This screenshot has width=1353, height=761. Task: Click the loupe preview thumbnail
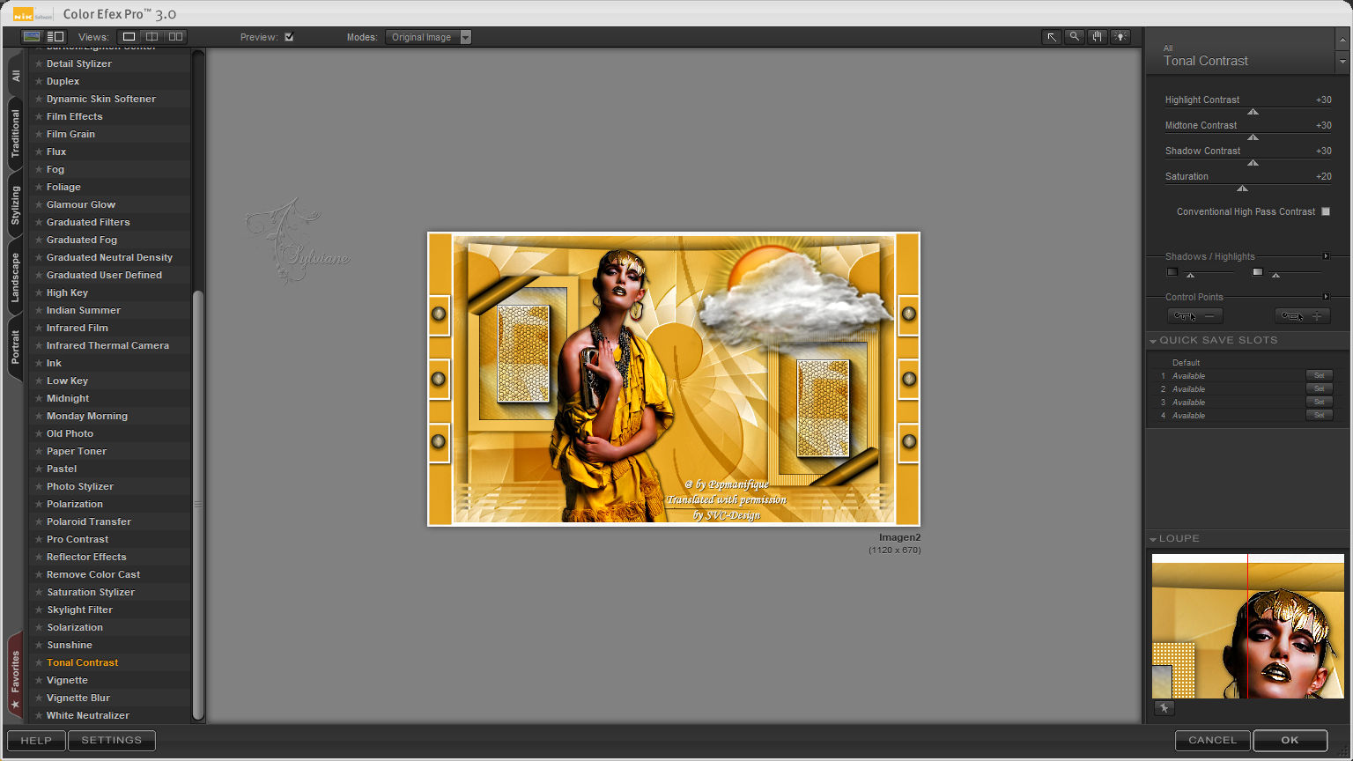coord(1247,626)
